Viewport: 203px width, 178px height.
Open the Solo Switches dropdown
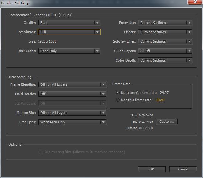click(165, 41)
